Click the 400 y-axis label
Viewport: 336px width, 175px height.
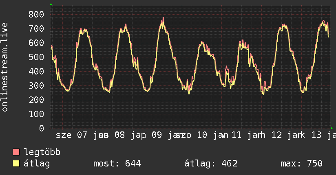pos(36,71)
